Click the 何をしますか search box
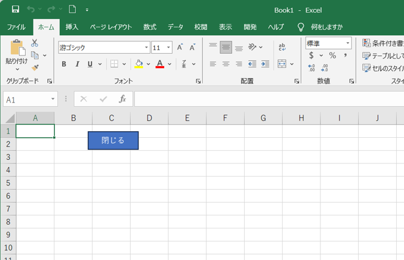 click(326, 27)
